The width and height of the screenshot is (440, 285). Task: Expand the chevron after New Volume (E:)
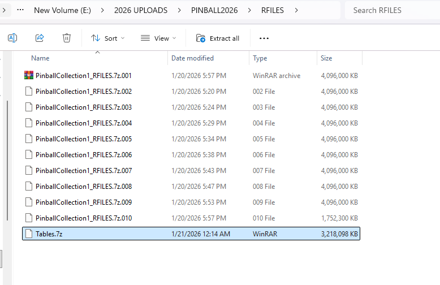pos(102,10)
